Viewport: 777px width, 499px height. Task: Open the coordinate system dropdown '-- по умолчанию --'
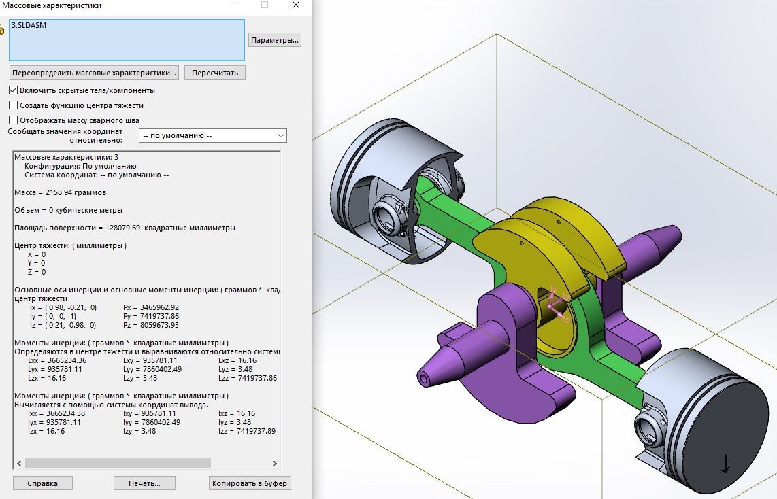coord(212,136)
